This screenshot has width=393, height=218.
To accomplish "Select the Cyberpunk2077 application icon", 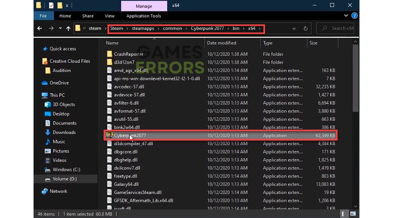I will 109,136.
